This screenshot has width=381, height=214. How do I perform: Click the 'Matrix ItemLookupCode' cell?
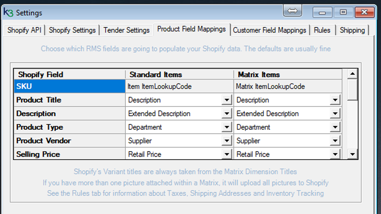click(x=288, y=86)
